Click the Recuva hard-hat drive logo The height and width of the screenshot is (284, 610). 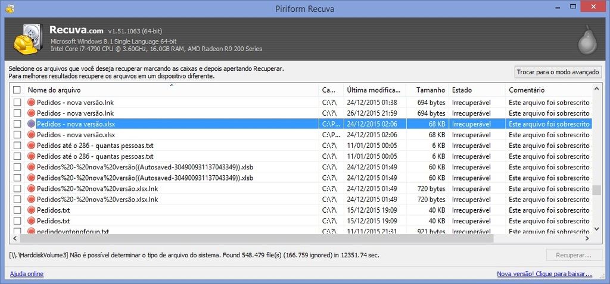point(27,39)
